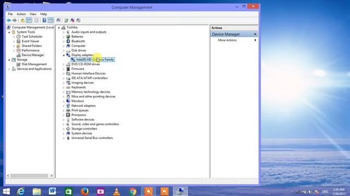The image size is (350, 196).
Task: Expand the Shared Folders node
Action: point(14,46)
